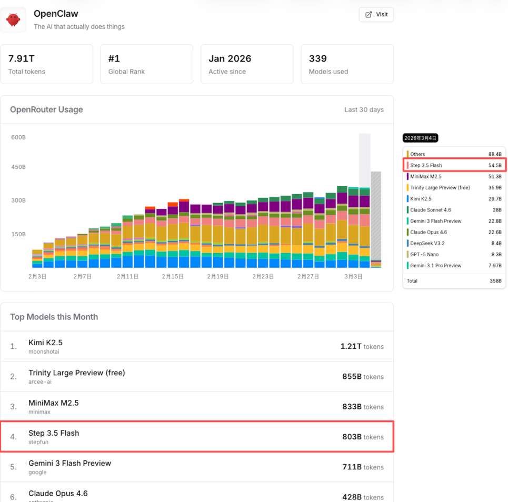Select Step 3.5 Flash in top models
Viewport: 508px width, 502px height.
(x=54, y=433)
